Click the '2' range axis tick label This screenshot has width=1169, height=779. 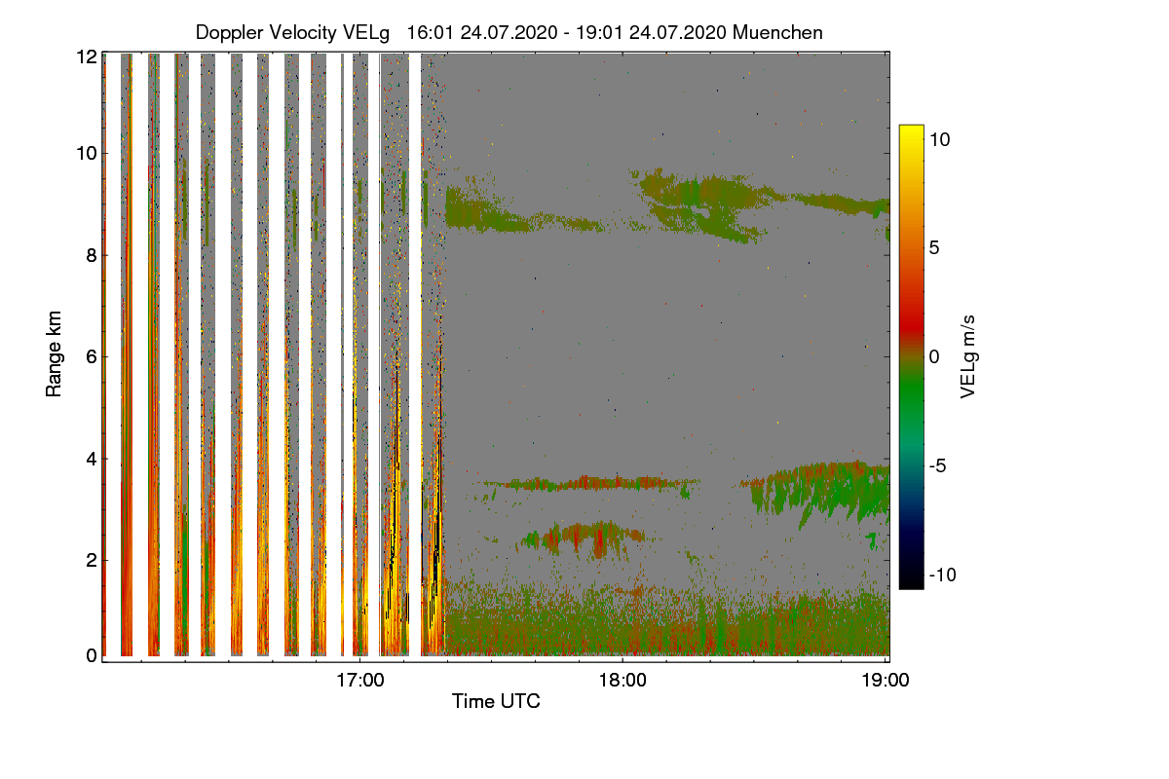coord(92,559)
